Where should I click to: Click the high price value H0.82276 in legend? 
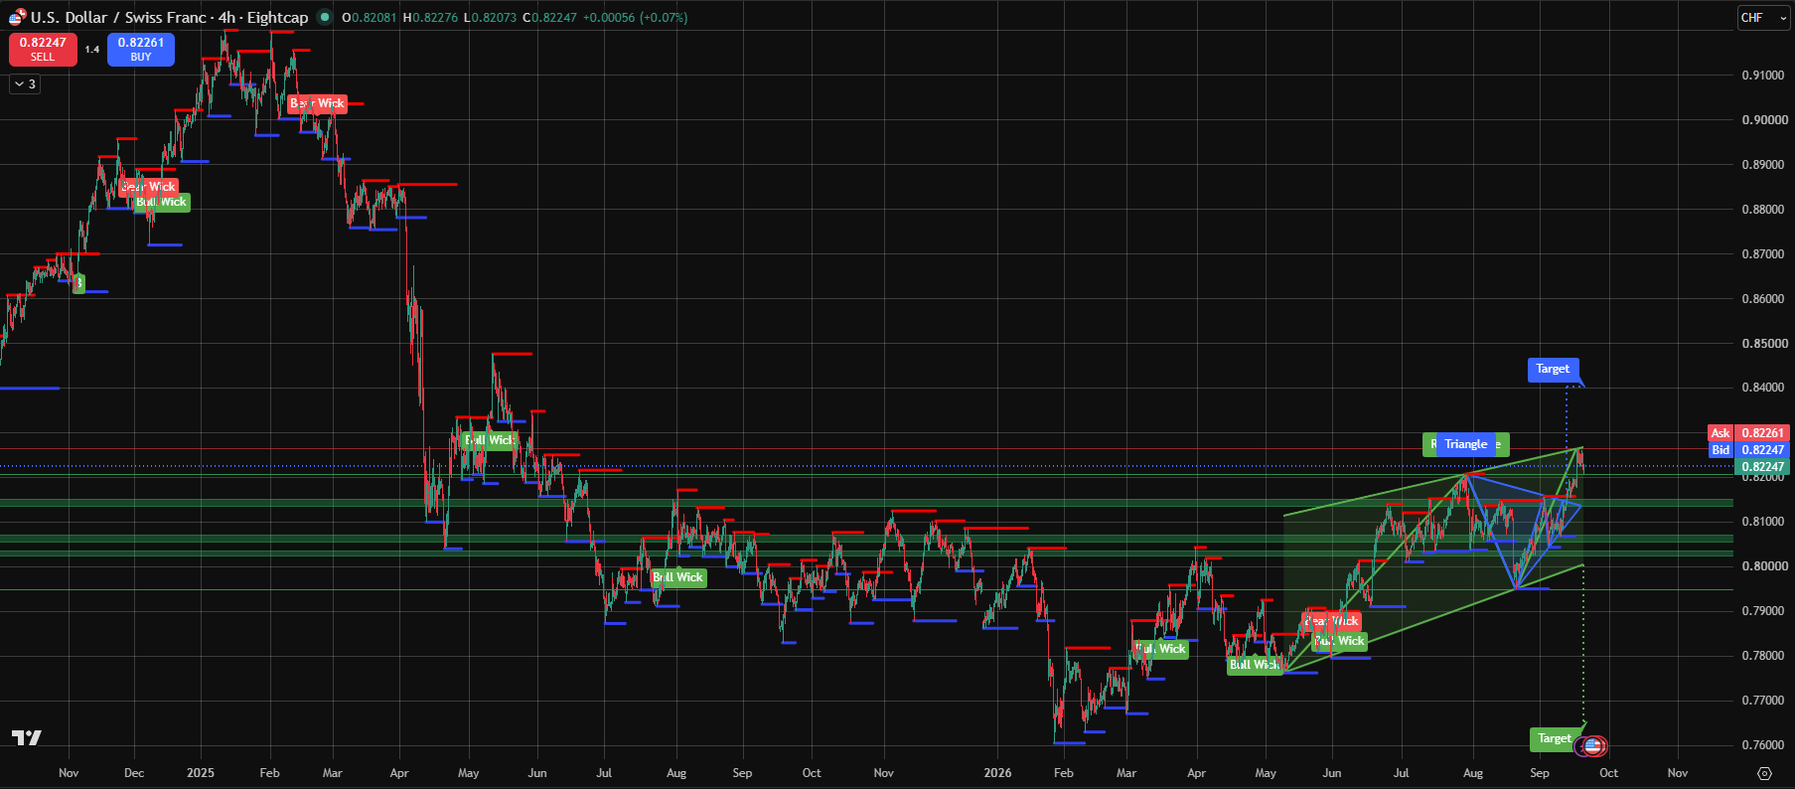pos(430,18)
